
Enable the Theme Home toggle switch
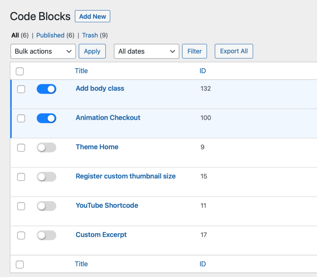(46, 147)
